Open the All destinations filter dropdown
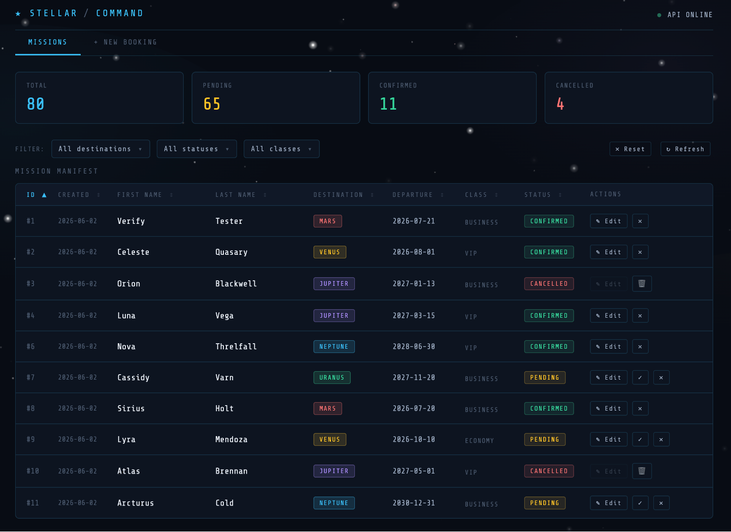 [101, 149]
